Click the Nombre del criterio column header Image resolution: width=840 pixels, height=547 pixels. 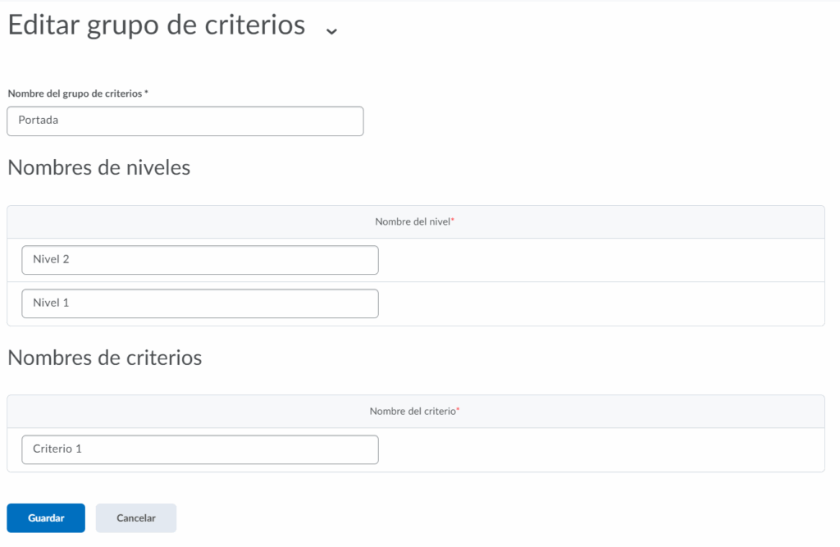coord(412,411)
